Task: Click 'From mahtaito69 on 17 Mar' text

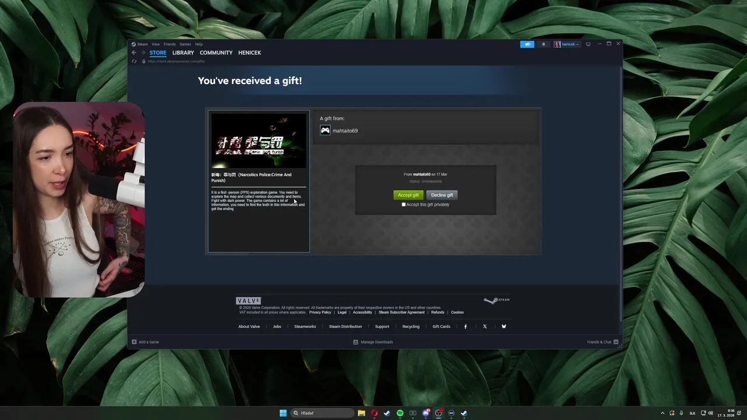Action: (x=425, y=174)
